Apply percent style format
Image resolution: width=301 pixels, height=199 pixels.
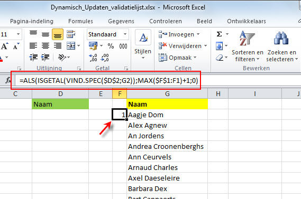coord(111,46)
